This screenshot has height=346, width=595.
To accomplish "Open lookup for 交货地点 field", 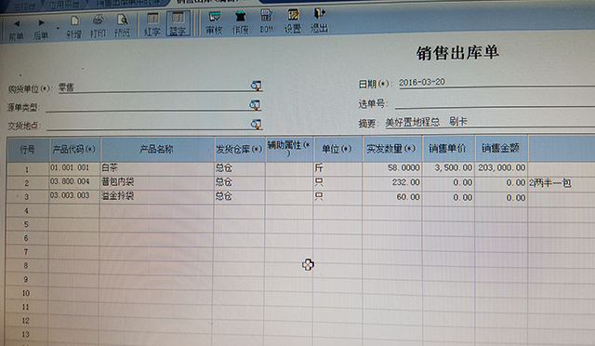I will tap(256, 125).
